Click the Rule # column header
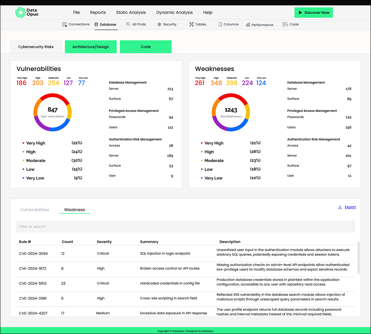The height and width of the screenshot is (334, 371). coord(25,242)
